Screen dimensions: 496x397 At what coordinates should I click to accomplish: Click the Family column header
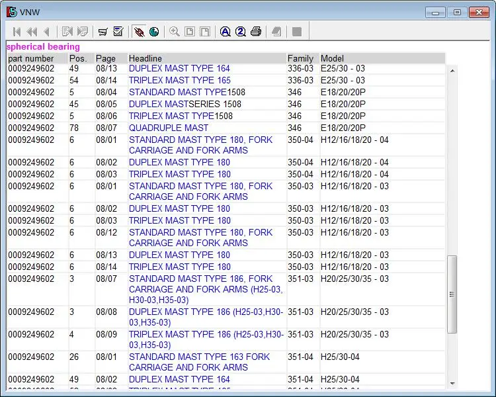coord(300,59)
